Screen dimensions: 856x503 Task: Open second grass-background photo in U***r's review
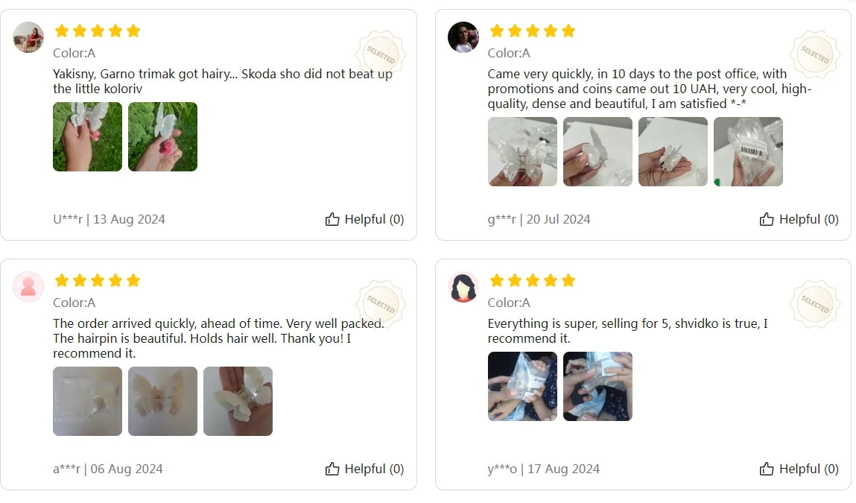[x=162, y=136]
